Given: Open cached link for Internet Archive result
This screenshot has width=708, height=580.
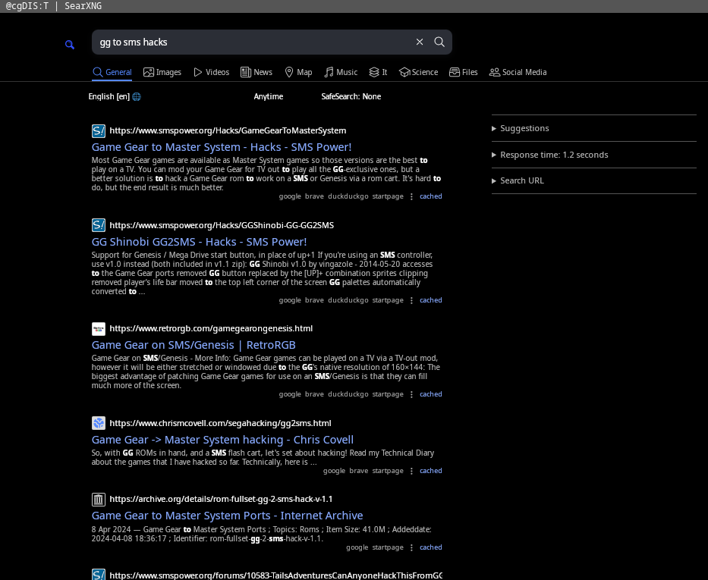Looking at the screenshot, I should (x=431, y=547).
